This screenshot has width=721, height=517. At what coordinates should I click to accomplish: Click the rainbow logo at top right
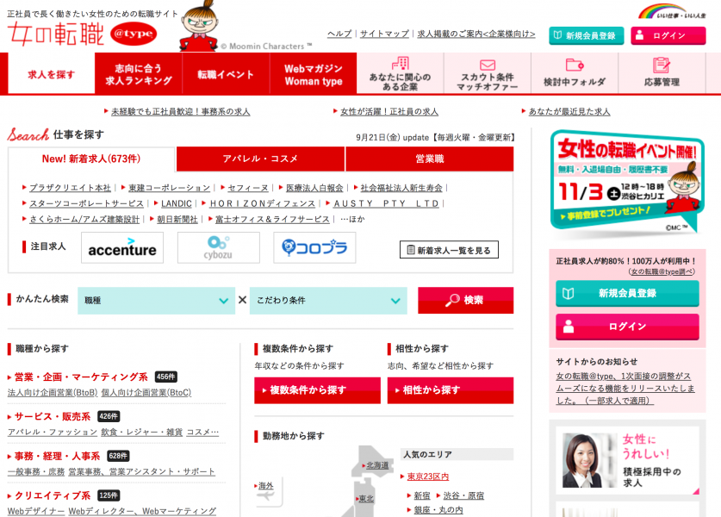coord(672,11)
